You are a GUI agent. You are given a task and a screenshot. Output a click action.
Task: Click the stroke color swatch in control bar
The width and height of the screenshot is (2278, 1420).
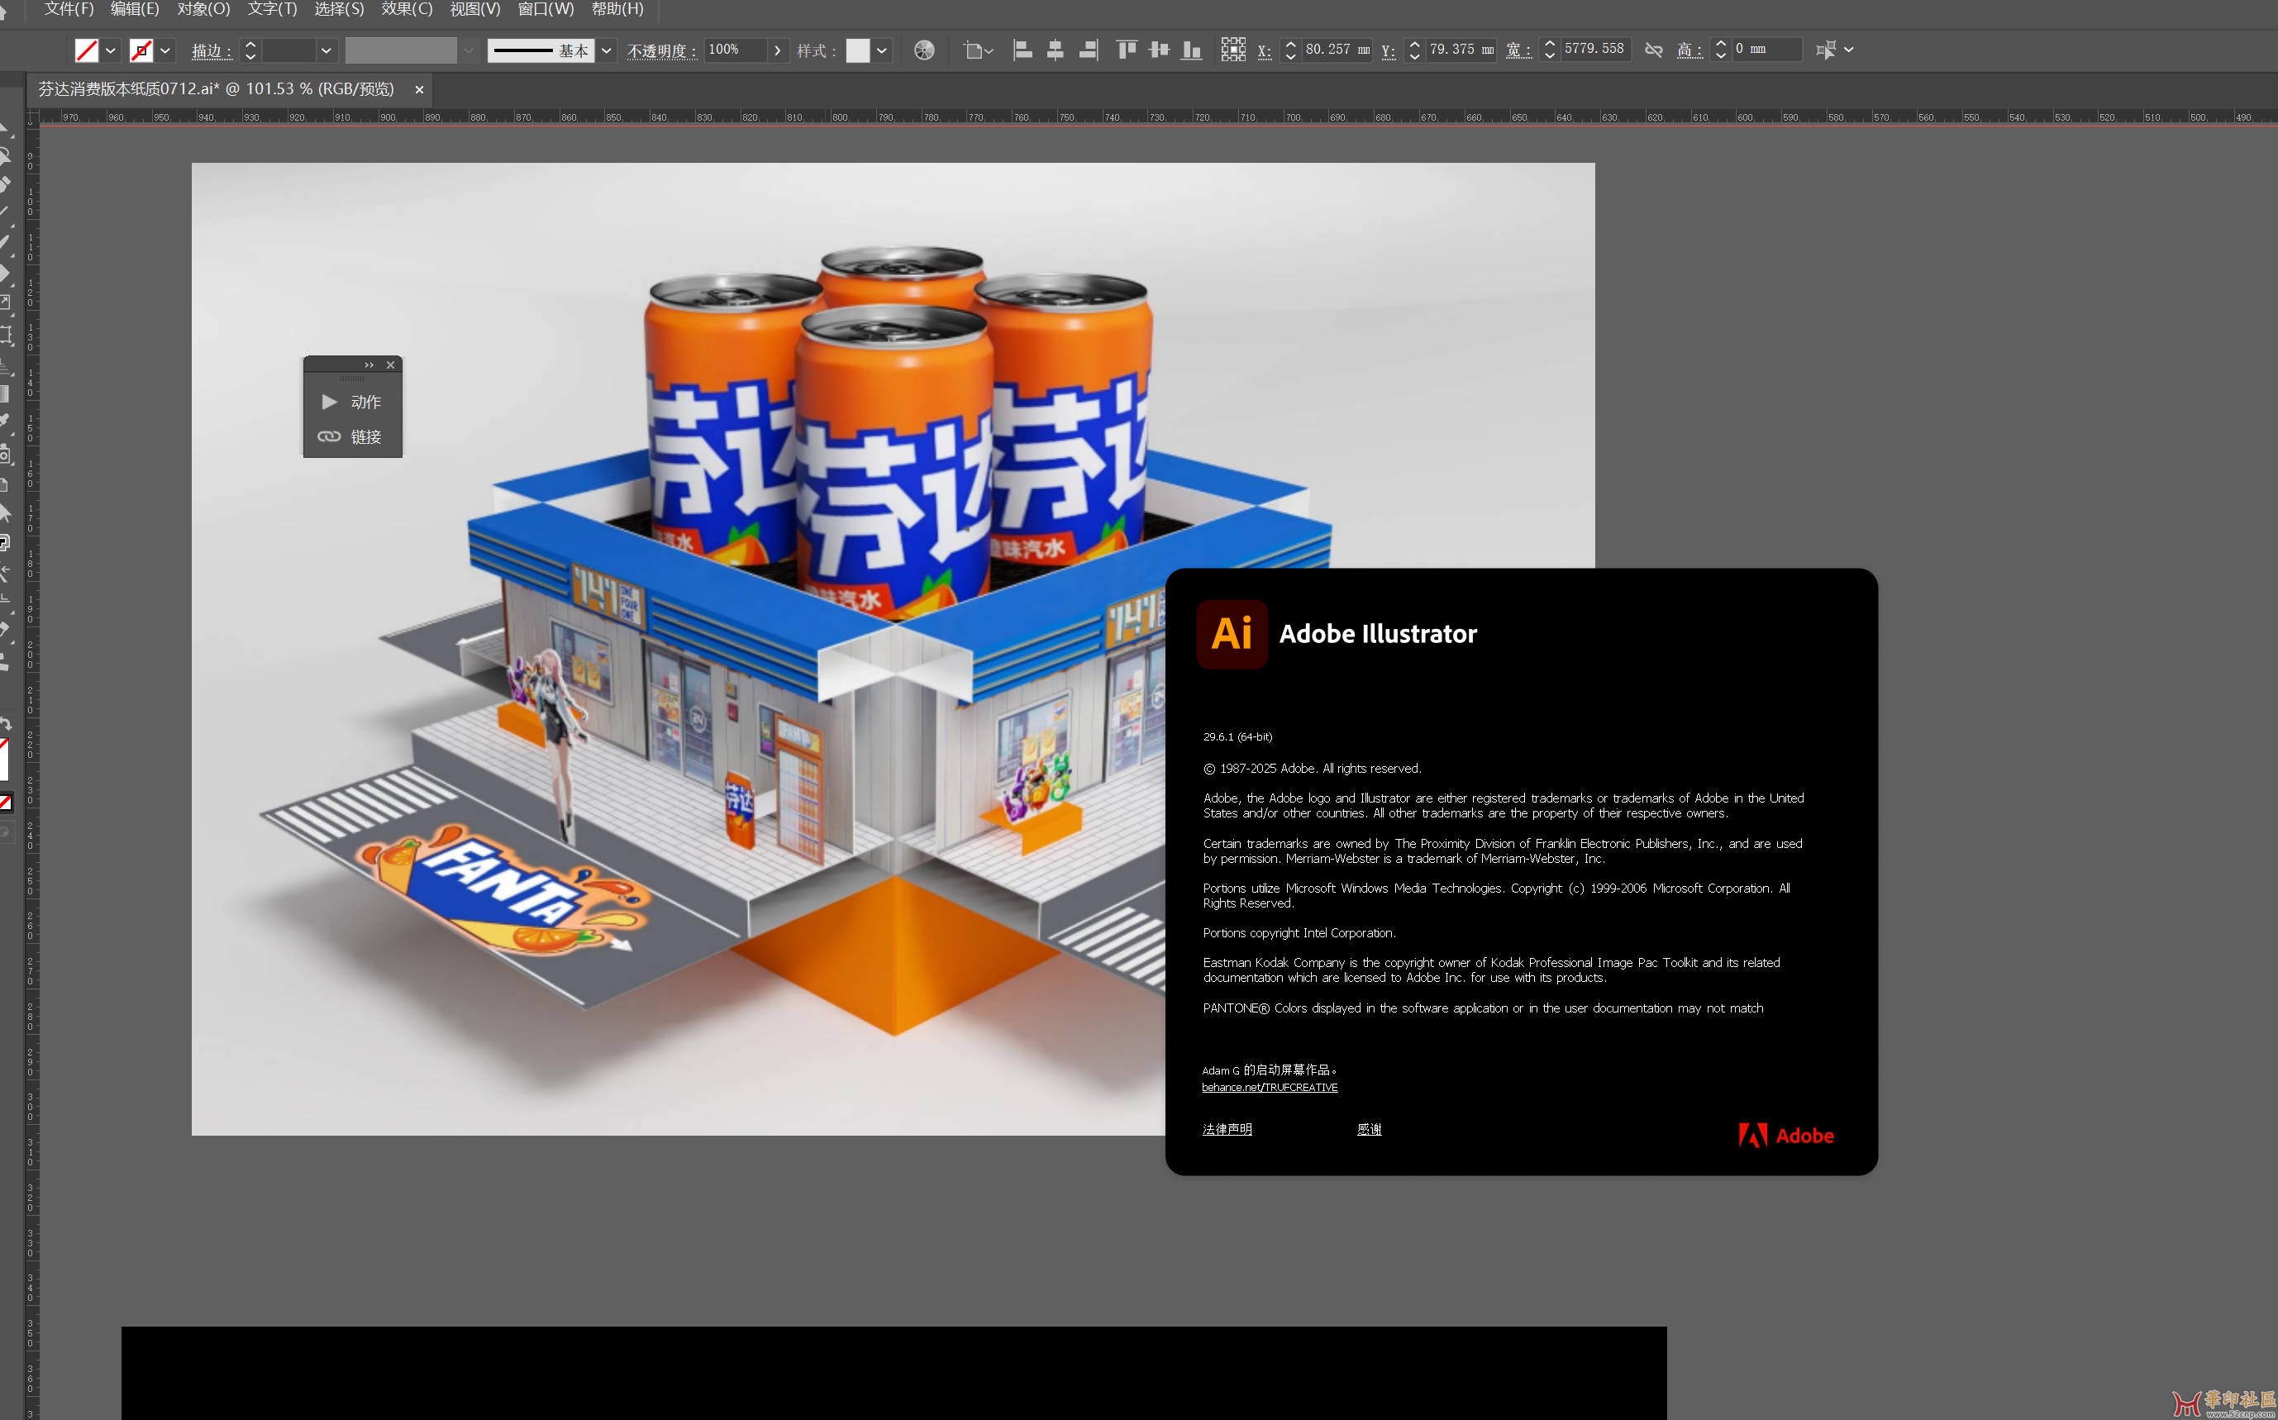pyautogui.click(x=141, y=50)
